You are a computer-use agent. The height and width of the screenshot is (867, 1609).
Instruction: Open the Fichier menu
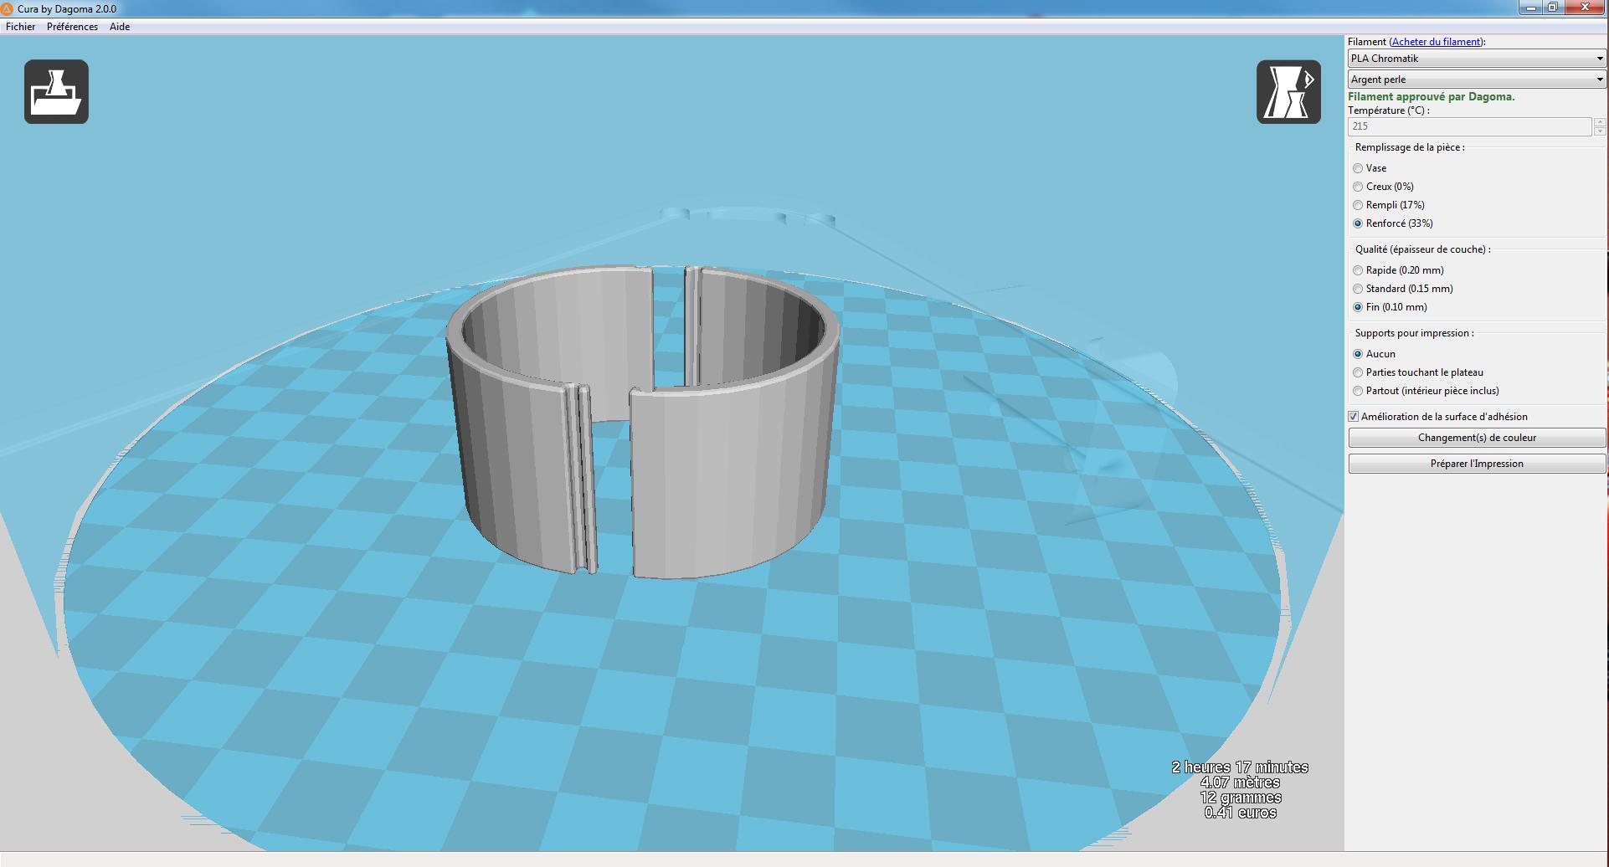pos(21,27)
